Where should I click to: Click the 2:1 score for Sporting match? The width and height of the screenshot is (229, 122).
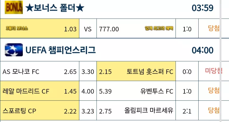coord(187,111)
